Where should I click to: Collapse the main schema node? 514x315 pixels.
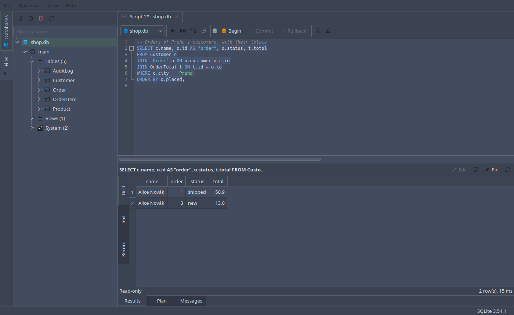24,52
